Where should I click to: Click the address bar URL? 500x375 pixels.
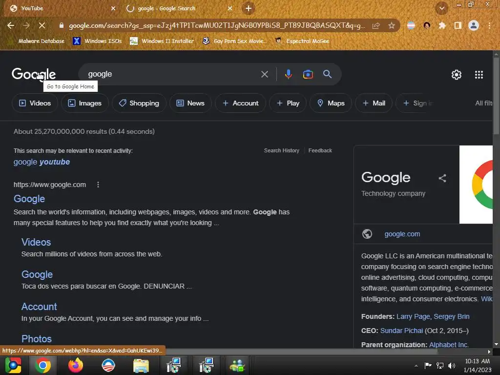click(x=217, y=25)
